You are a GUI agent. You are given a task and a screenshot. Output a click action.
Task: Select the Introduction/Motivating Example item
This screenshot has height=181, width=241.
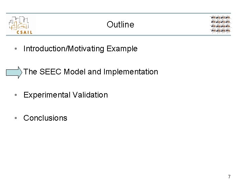(80, 49)
